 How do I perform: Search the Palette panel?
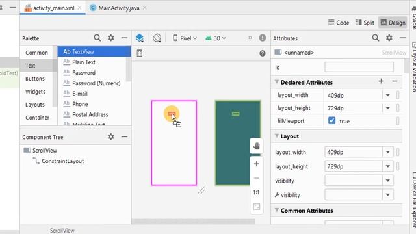(97, 38)
